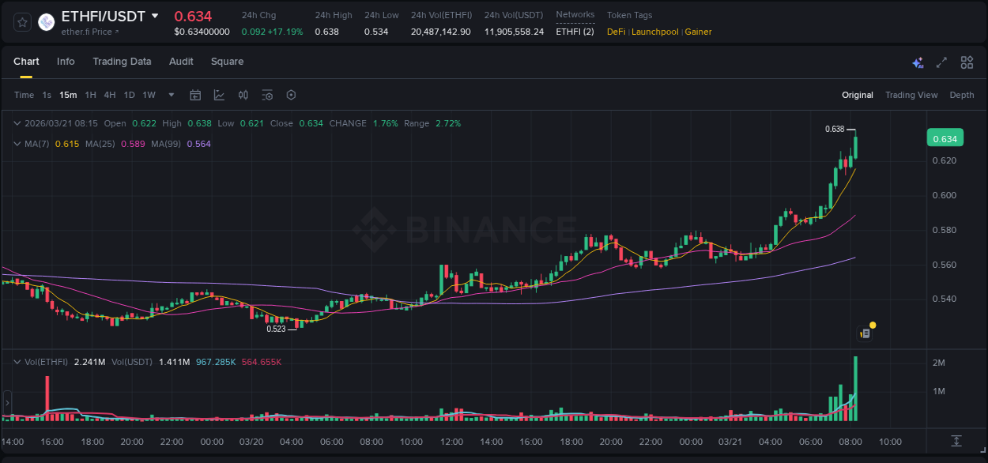The width and height of the screenshot is (988, 463).
Task: Switch chart to Trading View mode
Action: 911,95
